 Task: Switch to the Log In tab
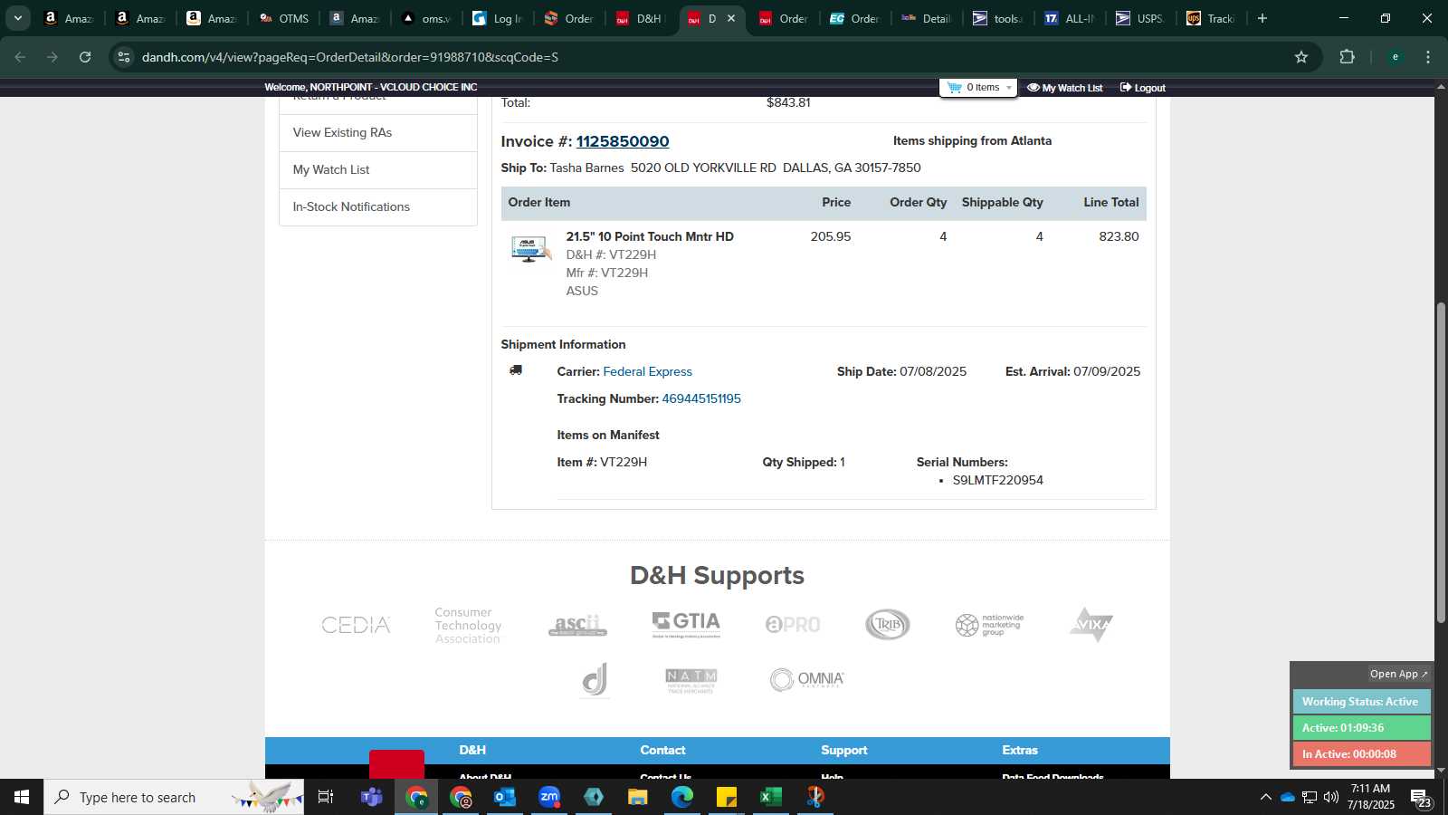point(497,18)
